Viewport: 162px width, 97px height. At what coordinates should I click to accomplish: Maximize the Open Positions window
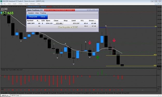92,10
